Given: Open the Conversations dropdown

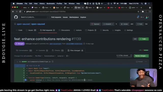Looking at the screenshot, I should pyautogui.click(x=50, y=56).
